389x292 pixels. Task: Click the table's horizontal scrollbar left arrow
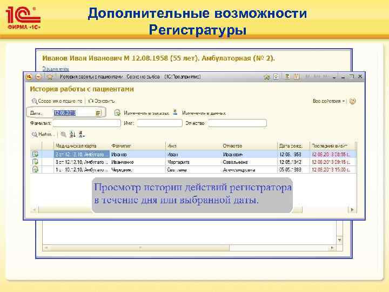click(34, 210)
